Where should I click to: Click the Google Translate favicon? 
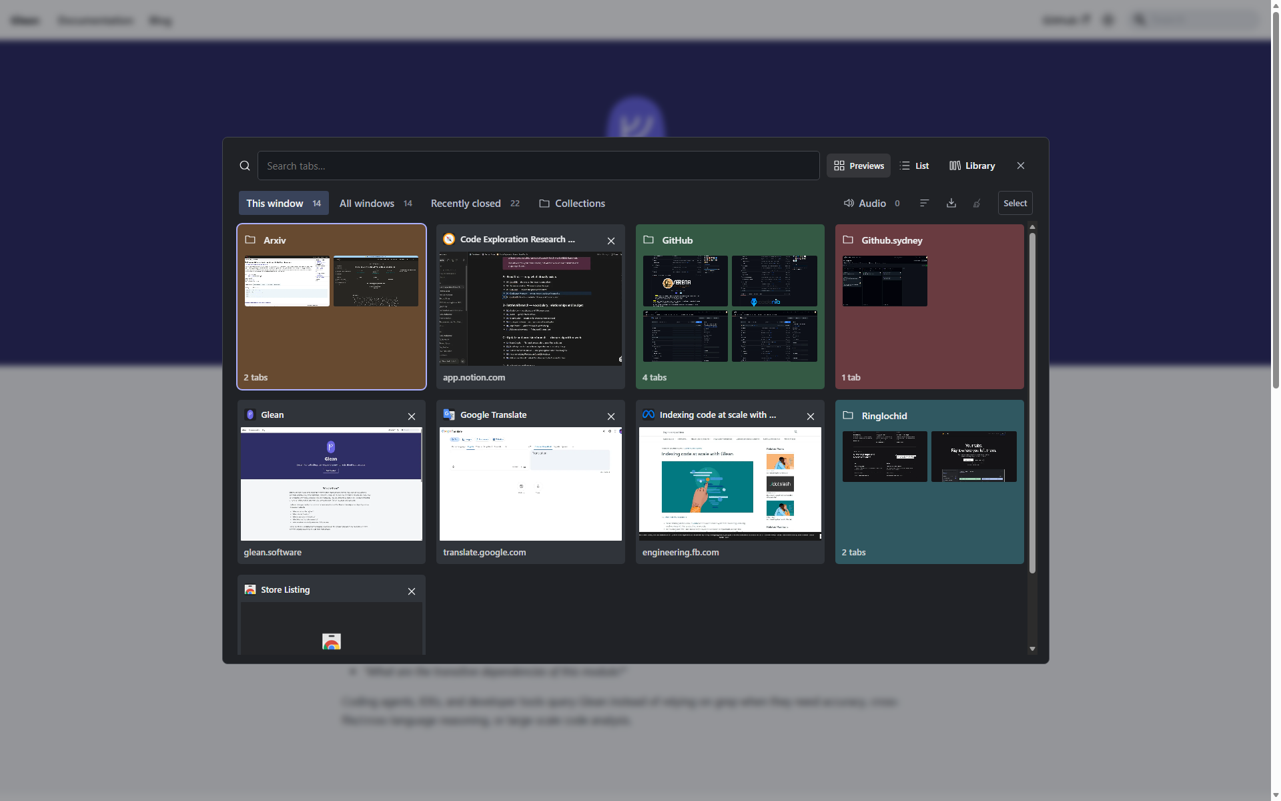(x=449, y=415)
